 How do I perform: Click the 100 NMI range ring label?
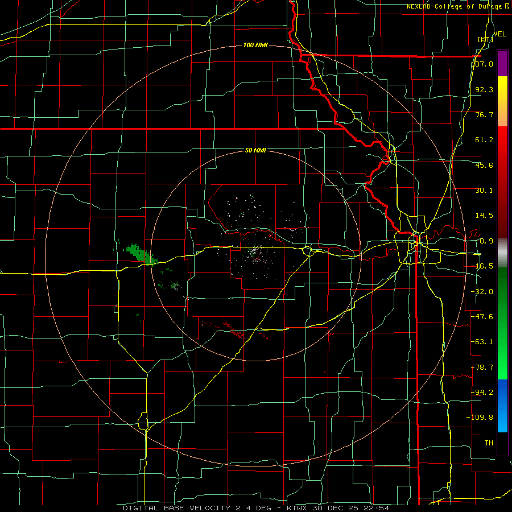point(255,45)
